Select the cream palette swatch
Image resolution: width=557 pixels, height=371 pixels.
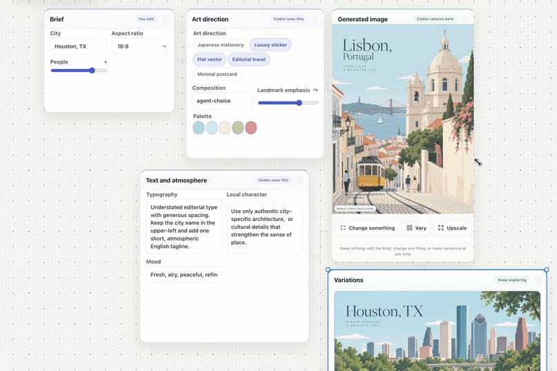point(225,128)
